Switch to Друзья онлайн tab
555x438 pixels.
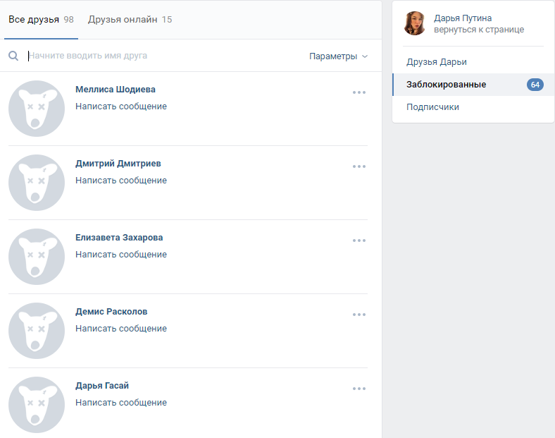pyautogui.click(x=130, y=20)
